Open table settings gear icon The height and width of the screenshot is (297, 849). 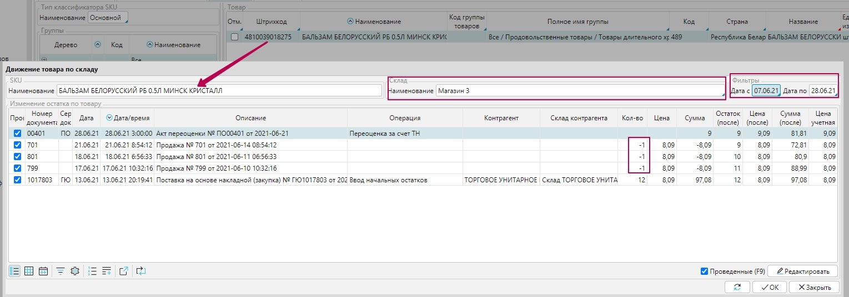[x=75, y=271]
